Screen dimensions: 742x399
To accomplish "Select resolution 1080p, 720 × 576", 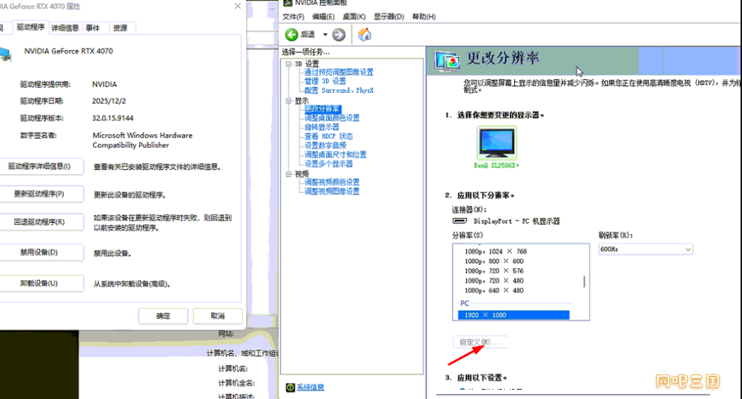I will (494, 271).
